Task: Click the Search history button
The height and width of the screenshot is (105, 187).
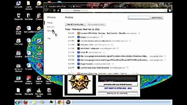Action: 157,17
